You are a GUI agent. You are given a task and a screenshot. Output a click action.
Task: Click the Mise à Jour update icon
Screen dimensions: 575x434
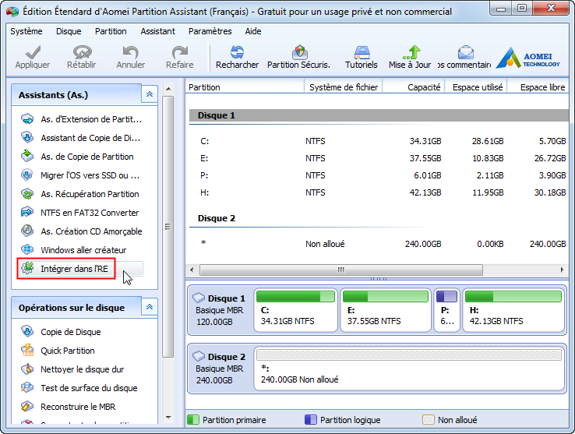click(411, 52)
